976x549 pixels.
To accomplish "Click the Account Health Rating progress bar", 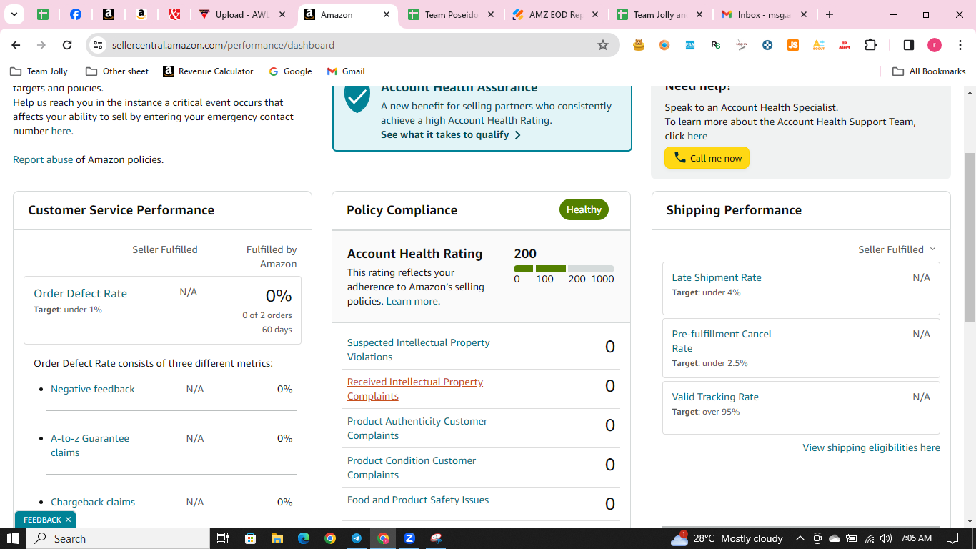I will 564,269.
